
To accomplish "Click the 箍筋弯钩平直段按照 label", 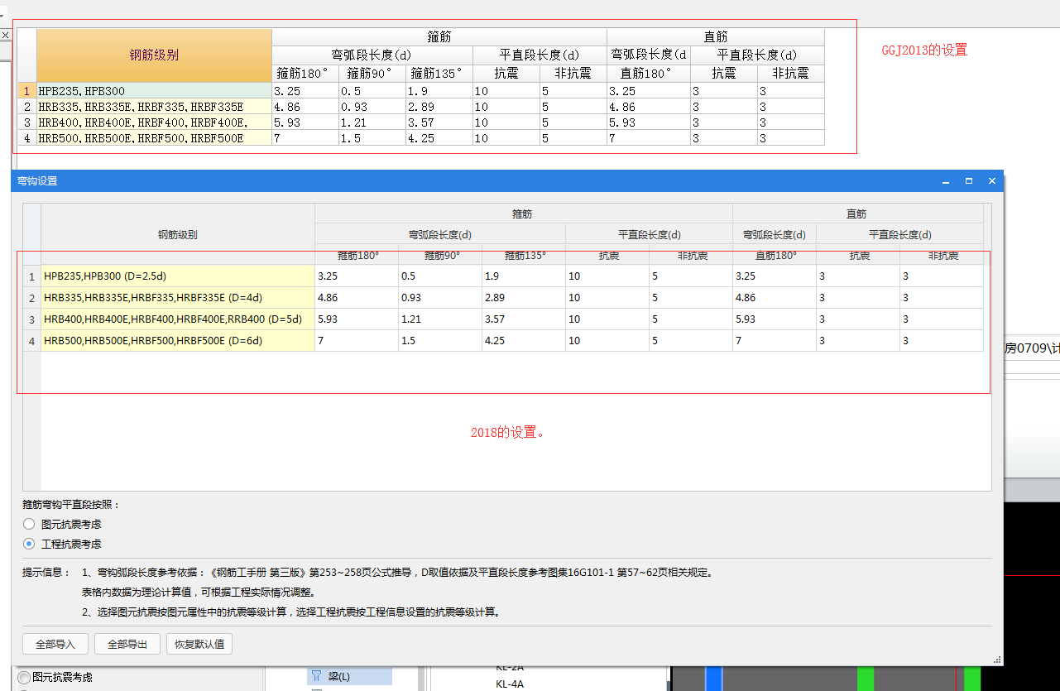I will (x=71, y=504).
